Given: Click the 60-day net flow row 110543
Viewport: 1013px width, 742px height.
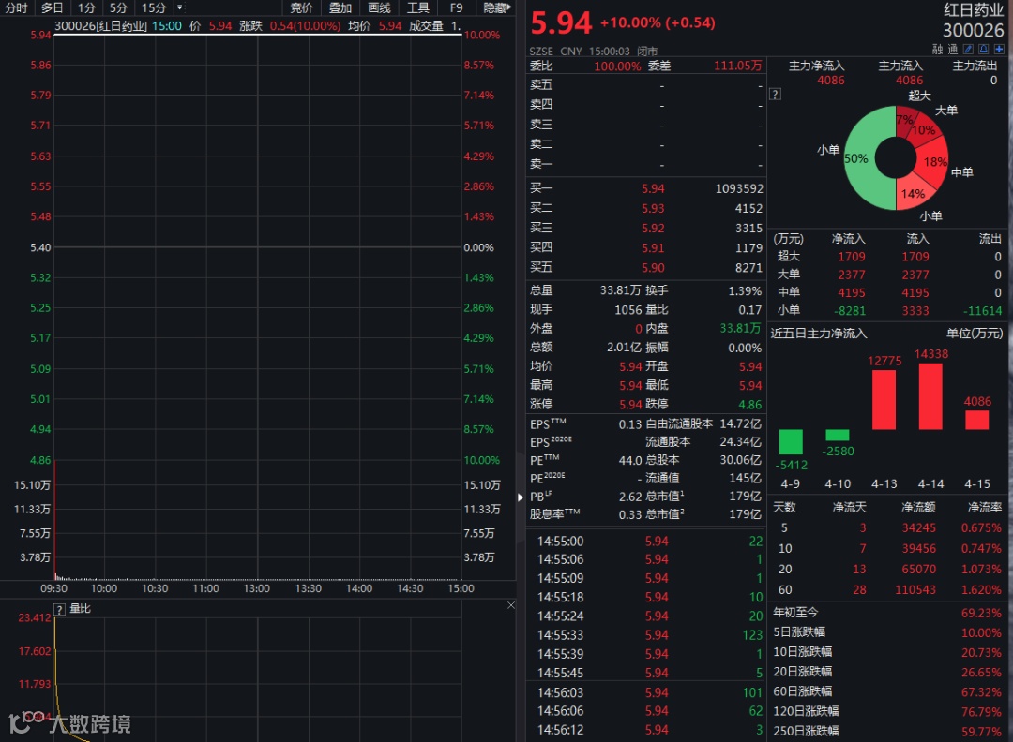Looking at the screenshot, I should click(888, 589).
